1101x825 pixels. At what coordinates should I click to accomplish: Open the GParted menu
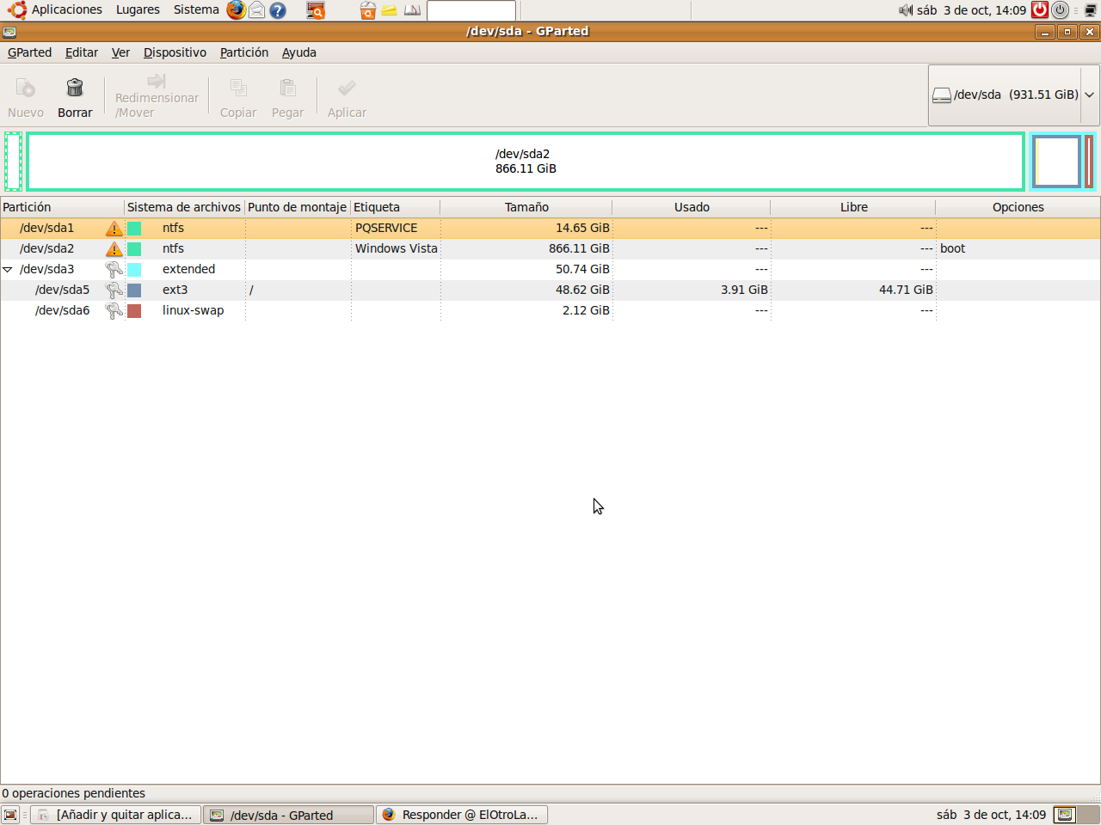click(30, 52)
